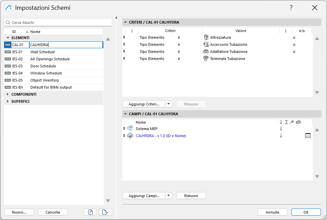Collapse left panel with the arrow

click(116, 18)
